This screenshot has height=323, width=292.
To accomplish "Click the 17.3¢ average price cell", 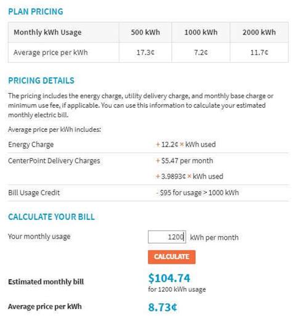I will coord(145,52).
